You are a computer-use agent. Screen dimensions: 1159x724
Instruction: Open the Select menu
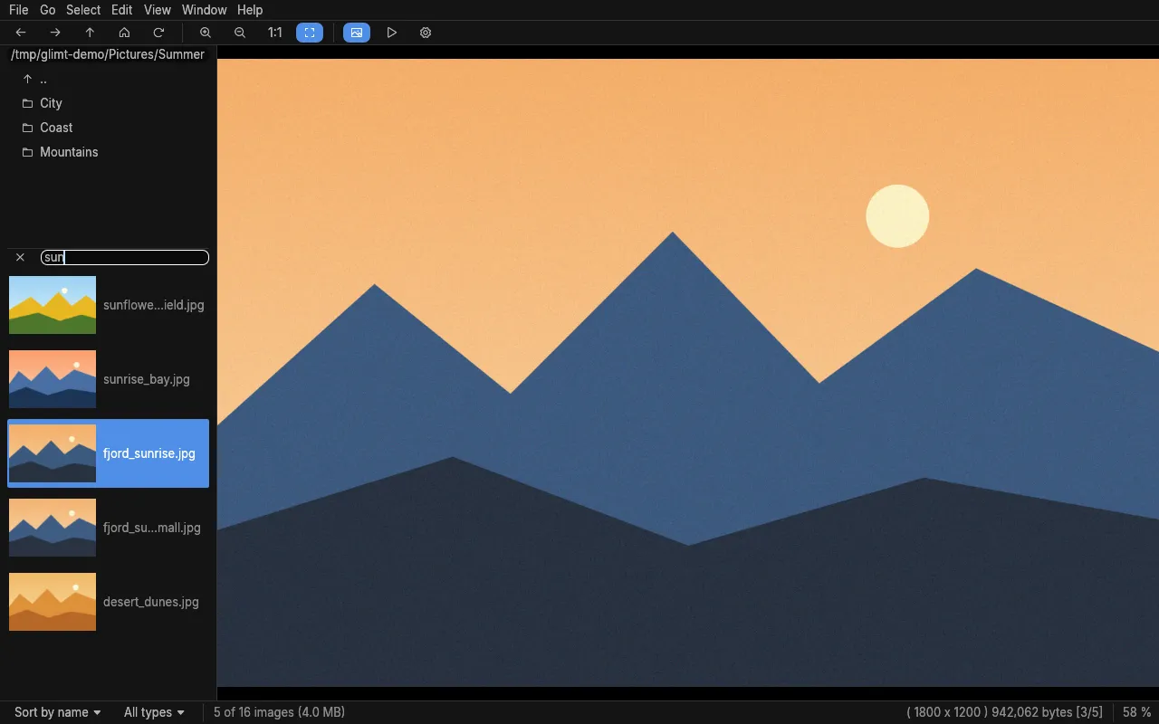click(83, 10)
